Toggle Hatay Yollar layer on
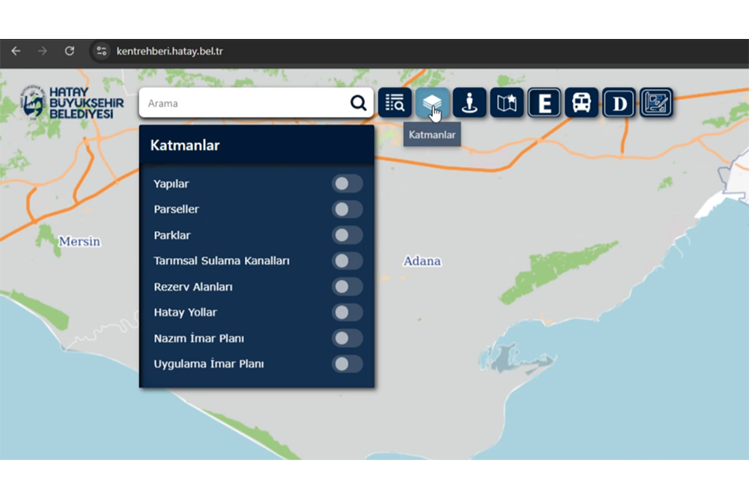The height and width of the screenshot is (499, 749). [x=347, y=312]
